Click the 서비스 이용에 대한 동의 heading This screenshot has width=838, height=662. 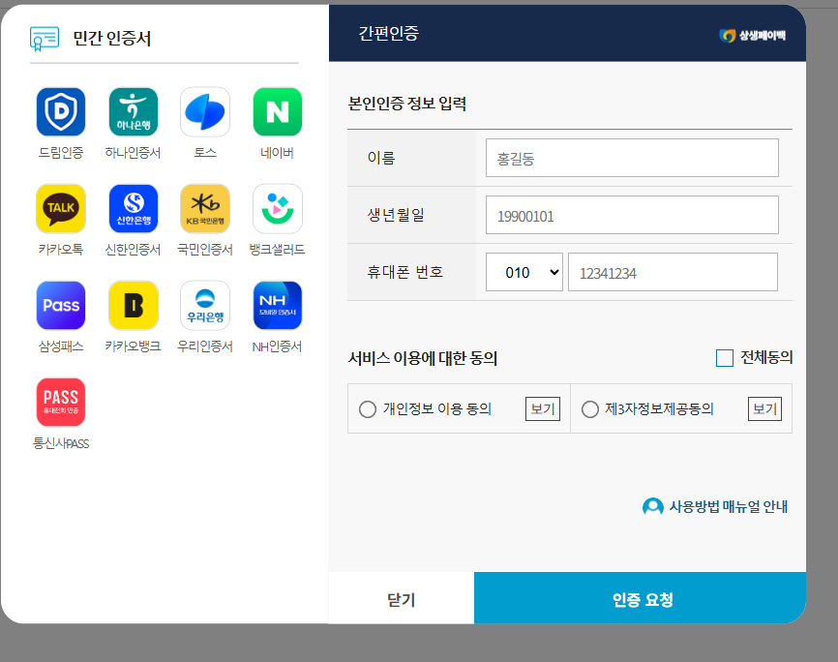[x=423, y=358]
